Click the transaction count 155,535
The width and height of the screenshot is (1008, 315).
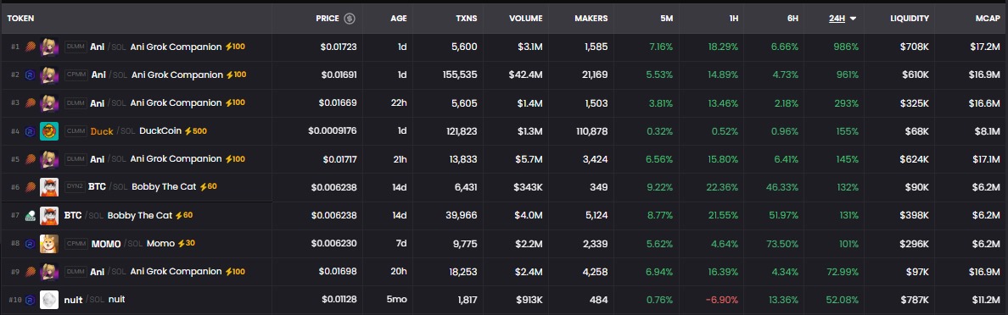(460, 75)
